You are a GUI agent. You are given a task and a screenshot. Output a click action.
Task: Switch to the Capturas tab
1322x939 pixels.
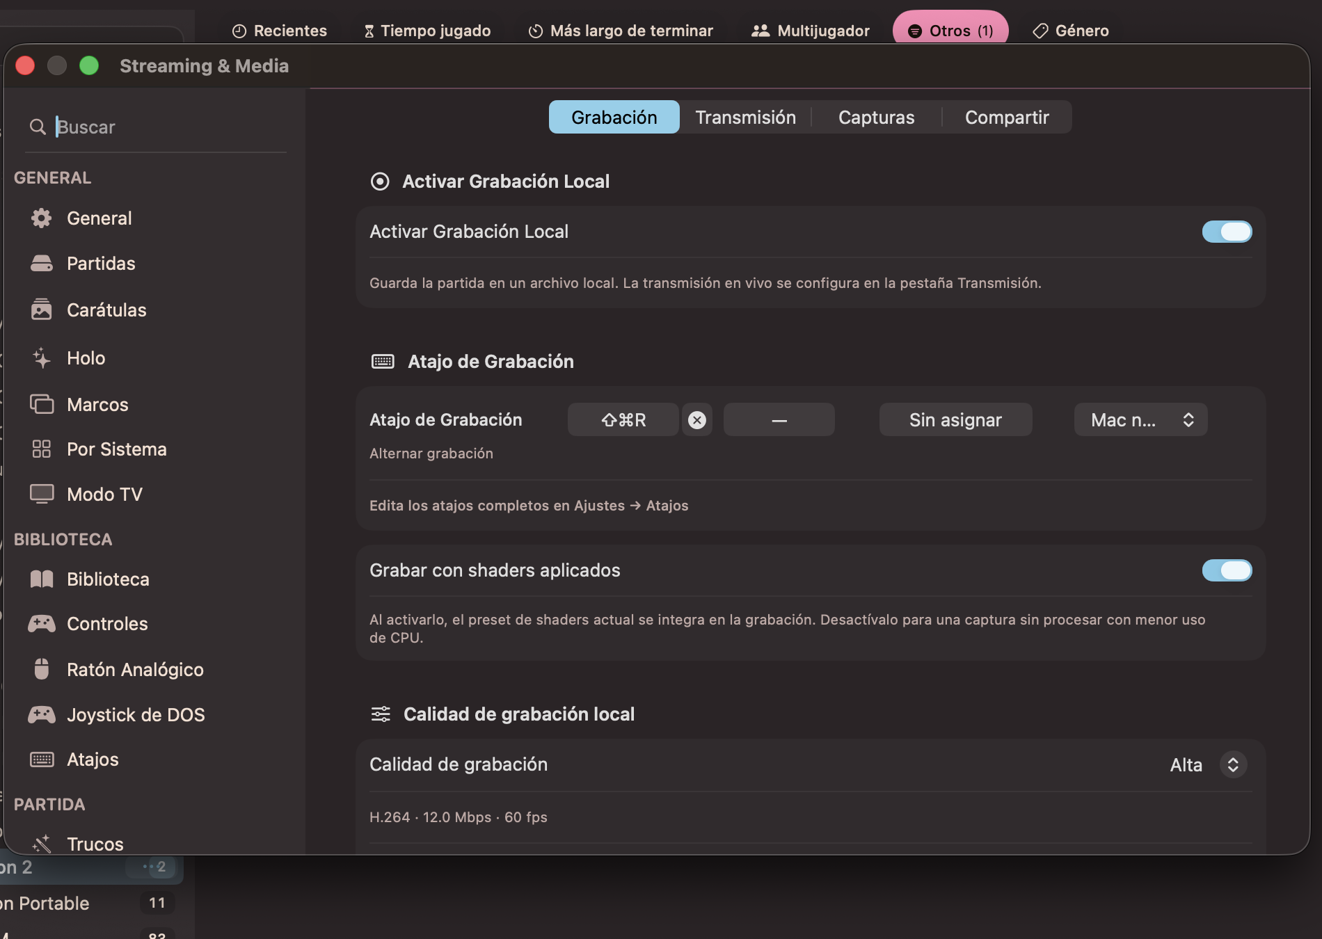click(877, 118)
